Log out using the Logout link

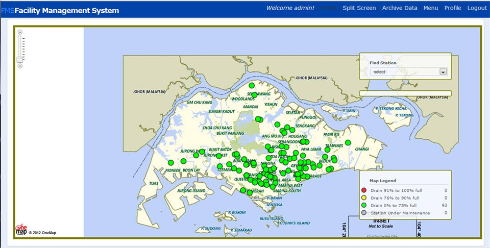click(x=477, y=8)
